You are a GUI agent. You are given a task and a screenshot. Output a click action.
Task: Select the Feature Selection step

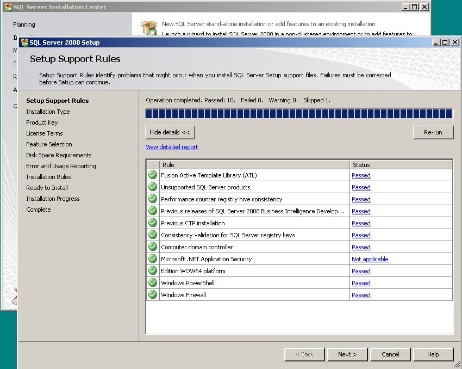pyautogui.click(x=49, y=144)
